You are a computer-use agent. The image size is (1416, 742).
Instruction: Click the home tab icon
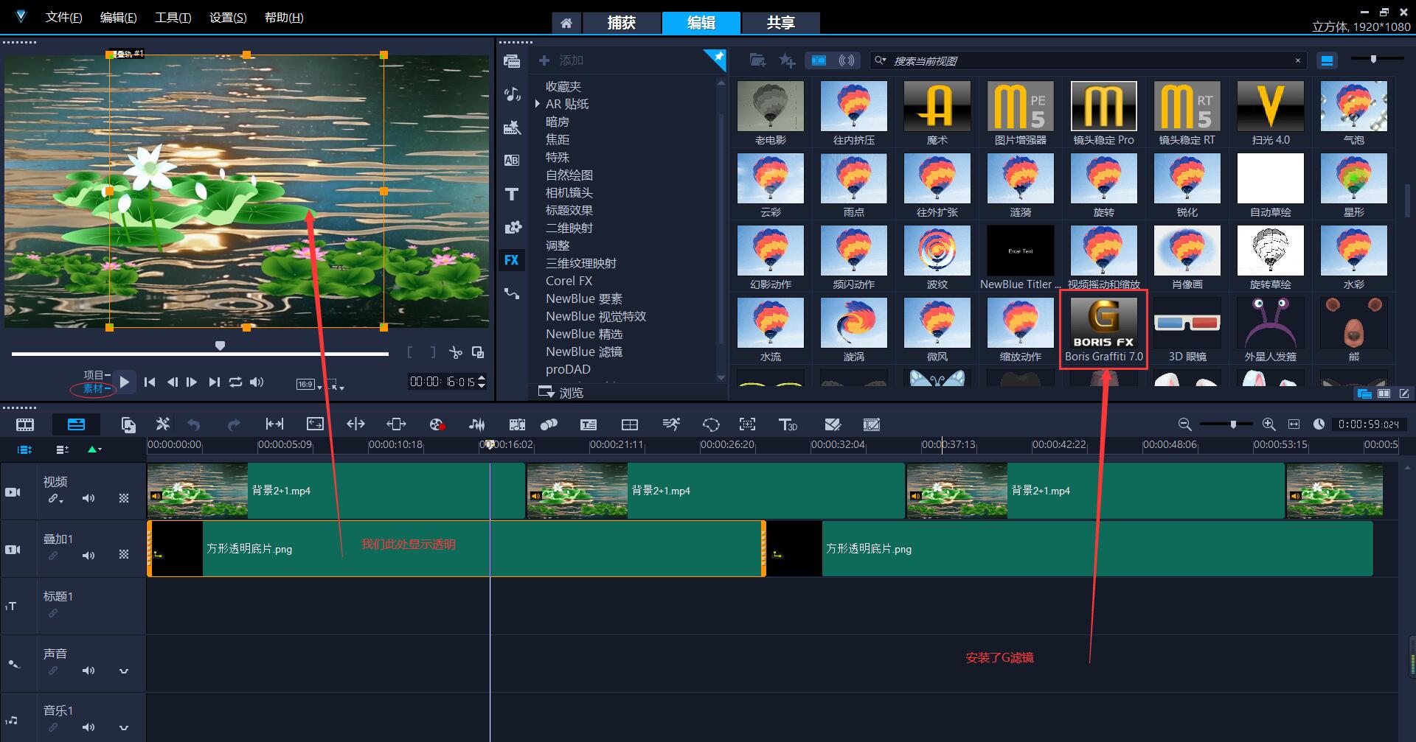[566, 24]
